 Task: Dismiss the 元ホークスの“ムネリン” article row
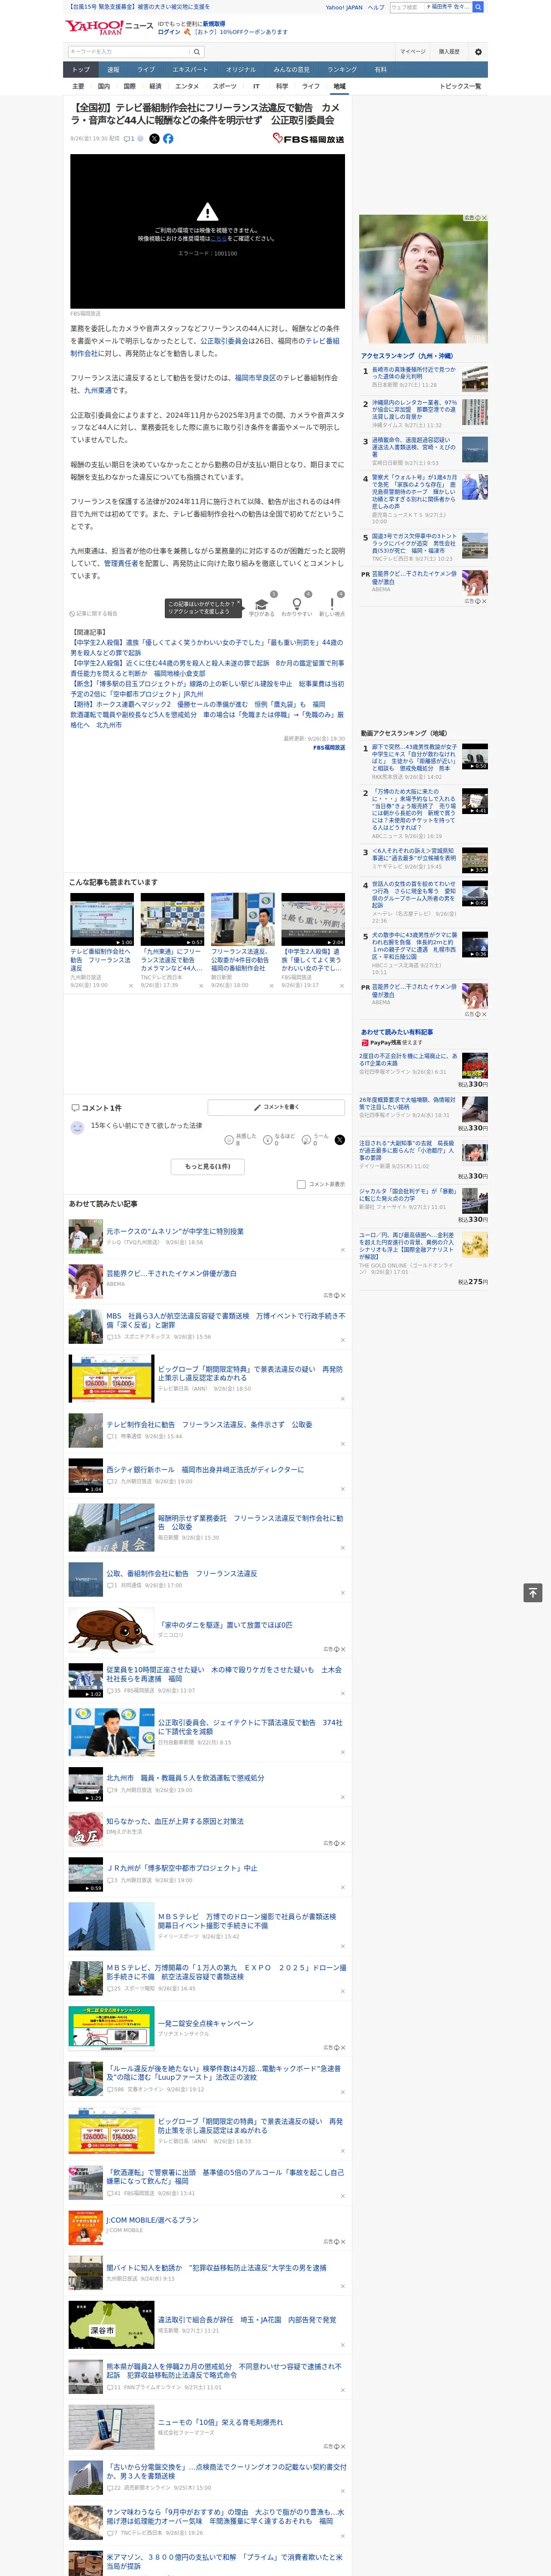click(x=342, y=1249)
